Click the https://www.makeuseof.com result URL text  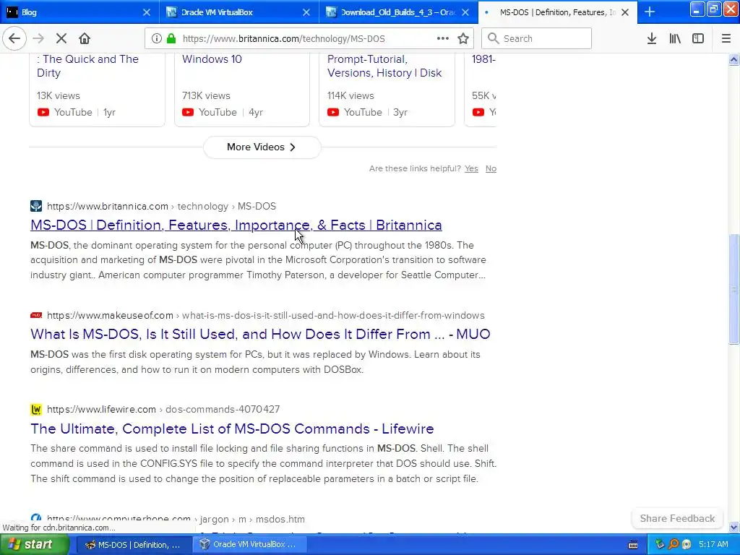110,315
